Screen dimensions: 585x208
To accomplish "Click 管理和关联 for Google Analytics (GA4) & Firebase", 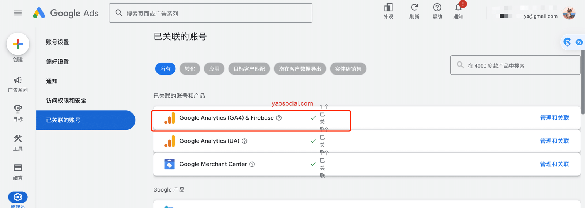I will (x=554, y=118).
